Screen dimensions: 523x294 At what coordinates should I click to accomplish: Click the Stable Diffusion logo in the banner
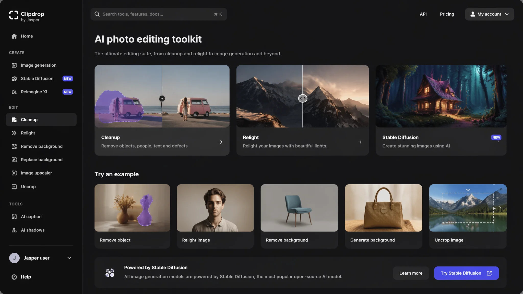pos(110,273)
